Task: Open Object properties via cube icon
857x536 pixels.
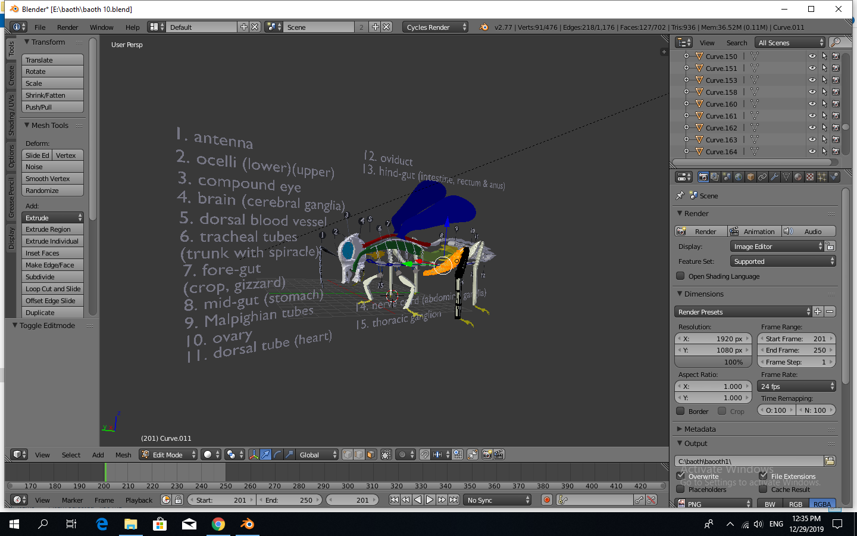Action: (750, 177)
